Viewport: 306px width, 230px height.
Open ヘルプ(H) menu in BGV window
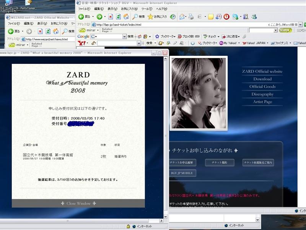pos(161,9)
